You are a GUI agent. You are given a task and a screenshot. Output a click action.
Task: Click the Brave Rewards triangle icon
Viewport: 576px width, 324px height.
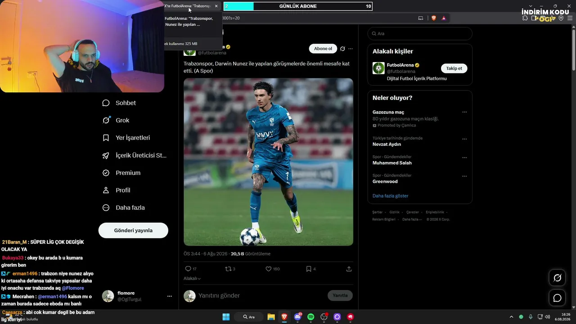point(444,18)
